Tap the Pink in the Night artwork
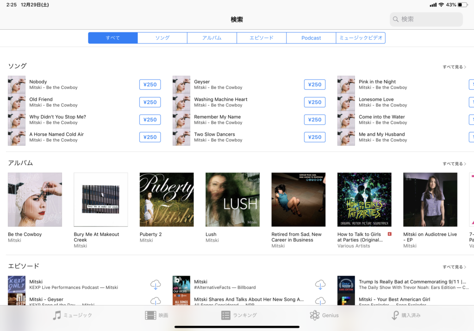 [x=346, y=85]
